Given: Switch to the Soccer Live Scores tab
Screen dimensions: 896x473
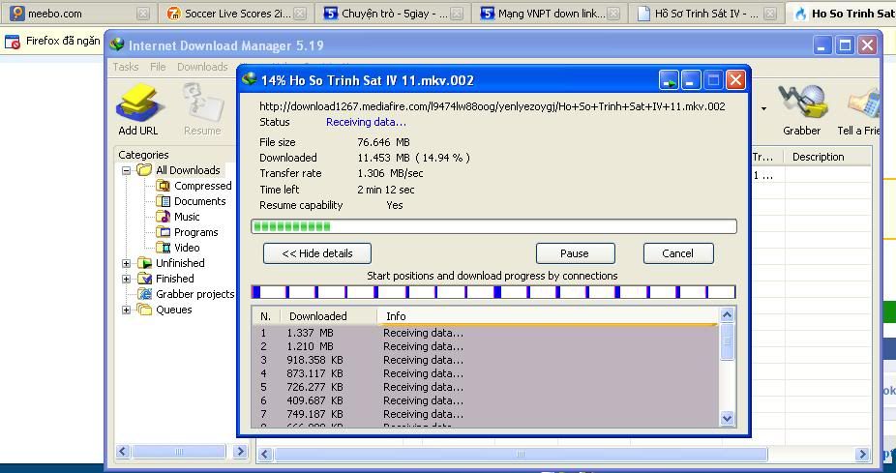Looking at the screenshot, I should click(x=236, y=14).
